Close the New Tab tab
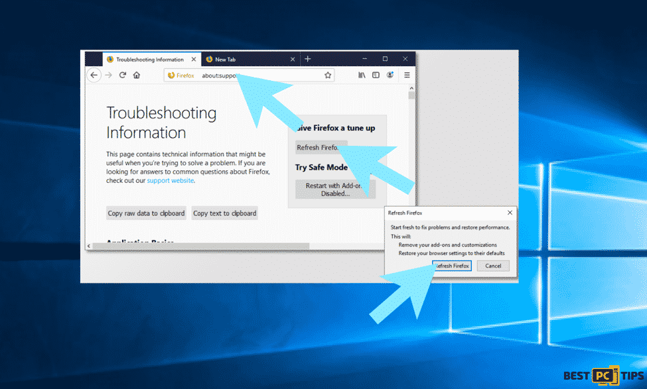This screenshot has height=389, width=647. (x=293, y=60)
